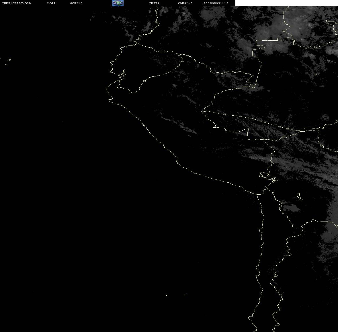Click the CPTEC logo in the header
This screenshot has height=332, width=338.
pos(118,3)
